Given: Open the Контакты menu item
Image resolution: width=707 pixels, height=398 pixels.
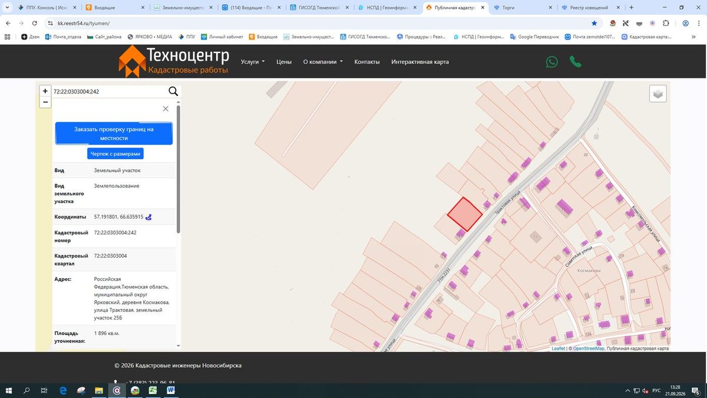Looking at the screenshot, I should (x=367, y=62).
